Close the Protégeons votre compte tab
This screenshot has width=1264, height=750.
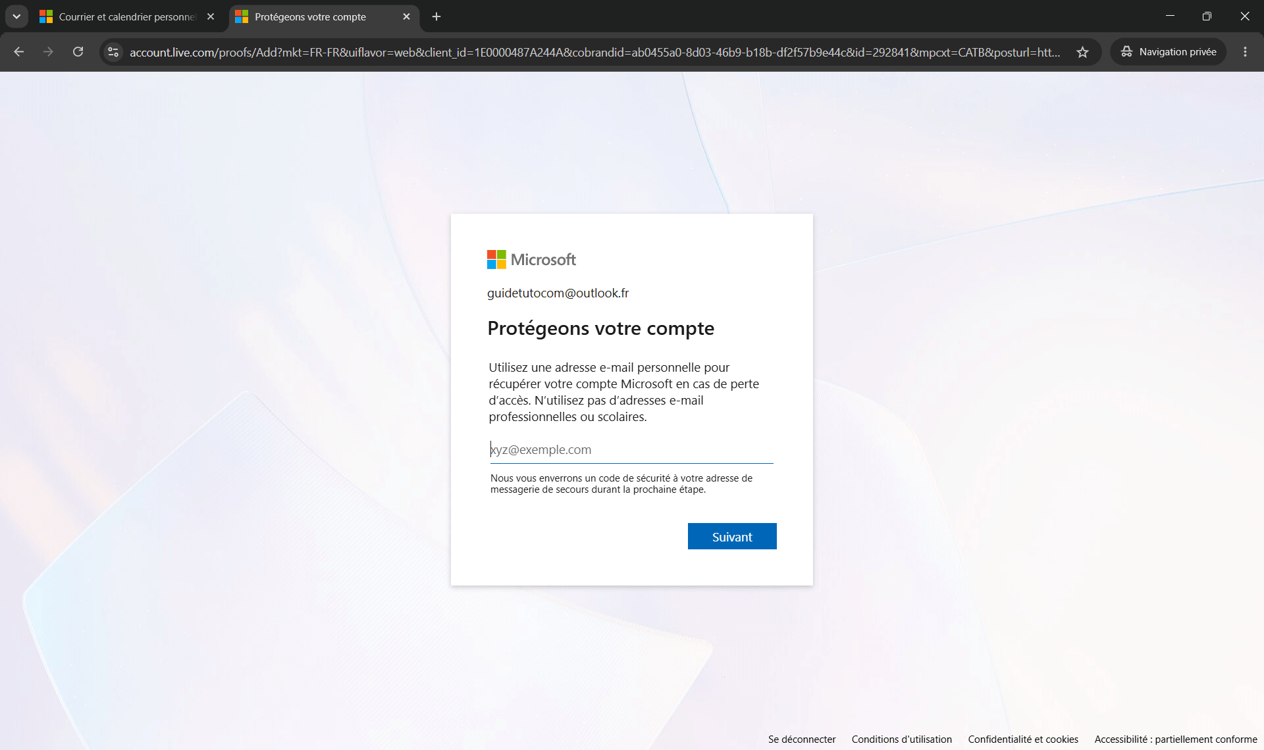pos(406,16)
